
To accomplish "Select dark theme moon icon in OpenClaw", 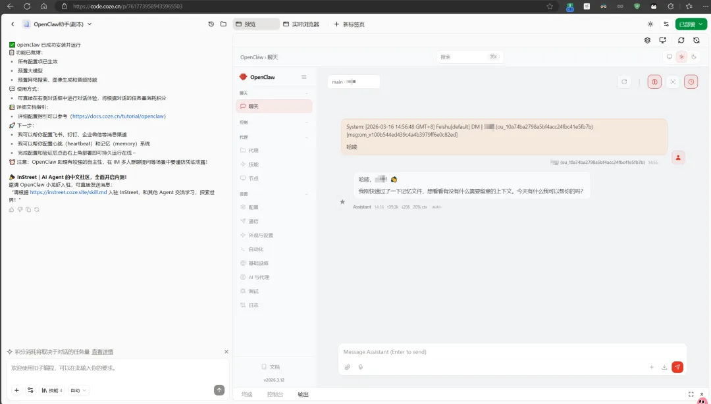I will (694, 57).
